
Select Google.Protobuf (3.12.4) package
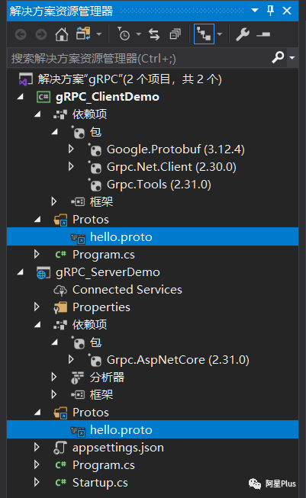pos(176,149)
